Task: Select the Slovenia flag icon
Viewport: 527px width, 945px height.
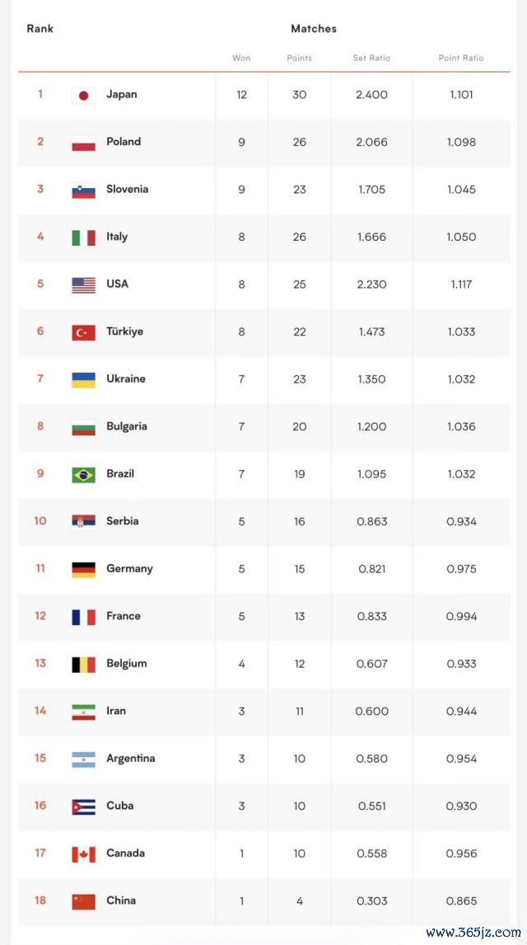Action: click(x=84, y=190)
